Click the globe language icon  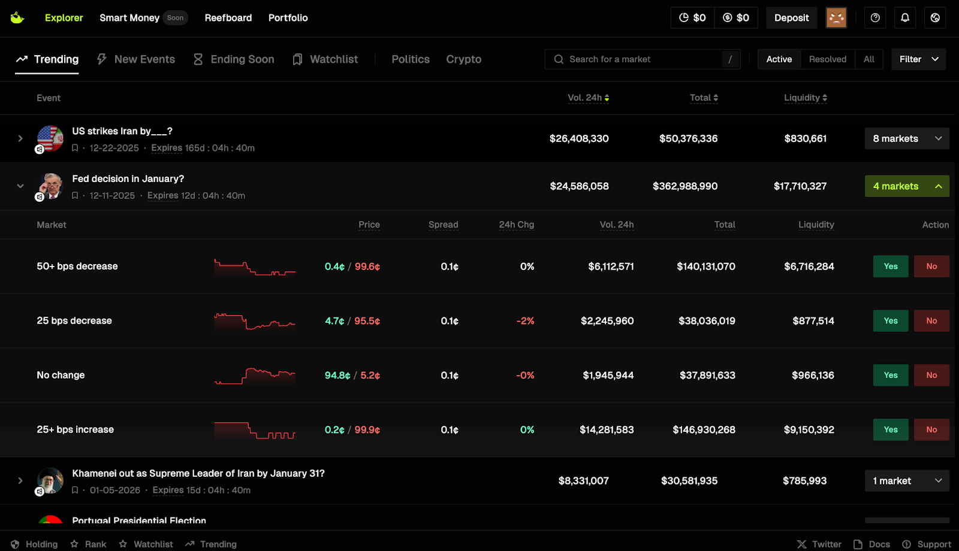[935, 18]
